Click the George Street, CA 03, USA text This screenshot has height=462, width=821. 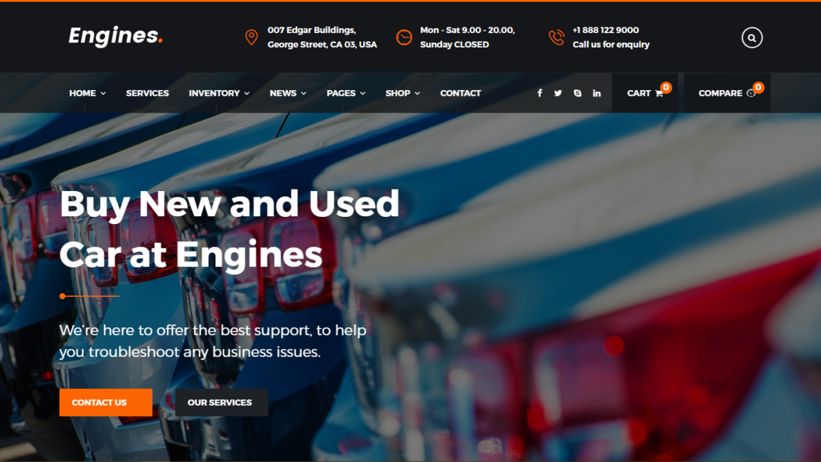[x=322, y=45]
